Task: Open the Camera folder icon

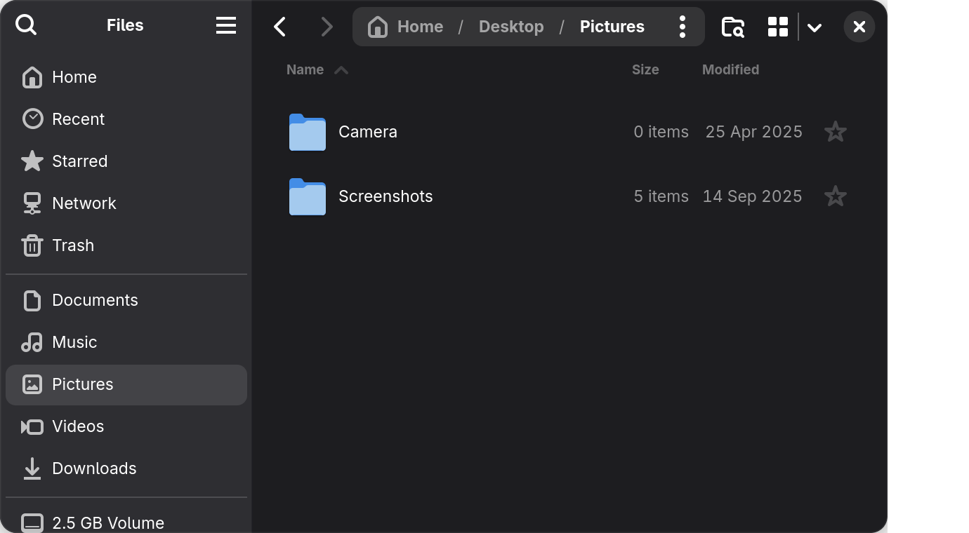Action: pos(308,133)
